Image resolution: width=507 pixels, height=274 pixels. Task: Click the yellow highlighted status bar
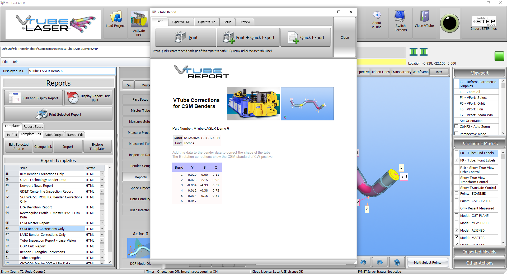381,62
